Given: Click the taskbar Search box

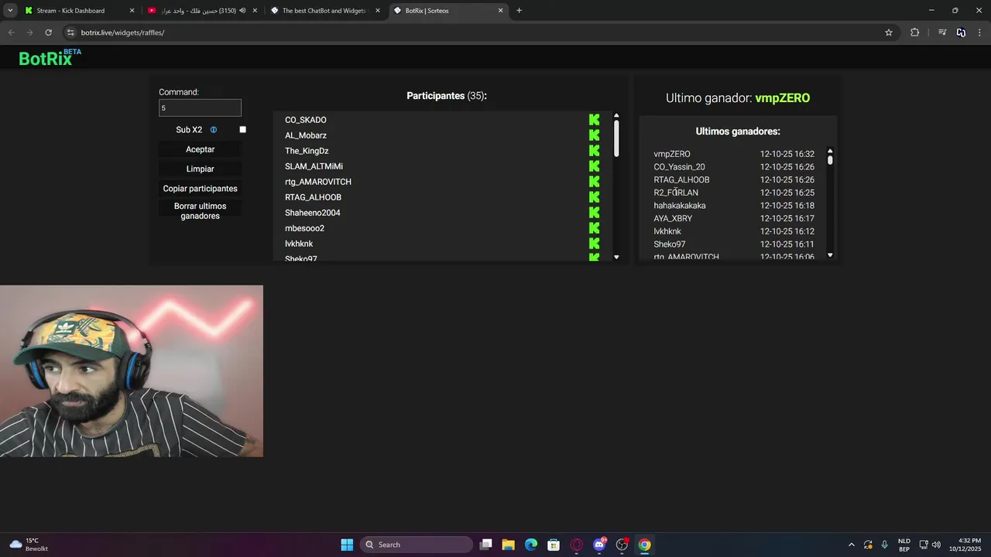Looking at the screenshot, I should [417, 545].
